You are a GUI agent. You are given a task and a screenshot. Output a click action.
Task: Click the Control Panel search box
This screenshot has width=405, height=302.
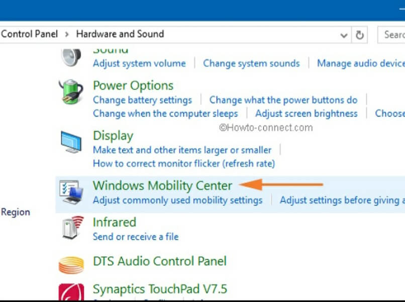392,35
